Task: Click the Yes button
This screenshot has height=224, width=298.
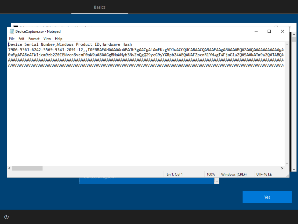Action: coord(267,197)
